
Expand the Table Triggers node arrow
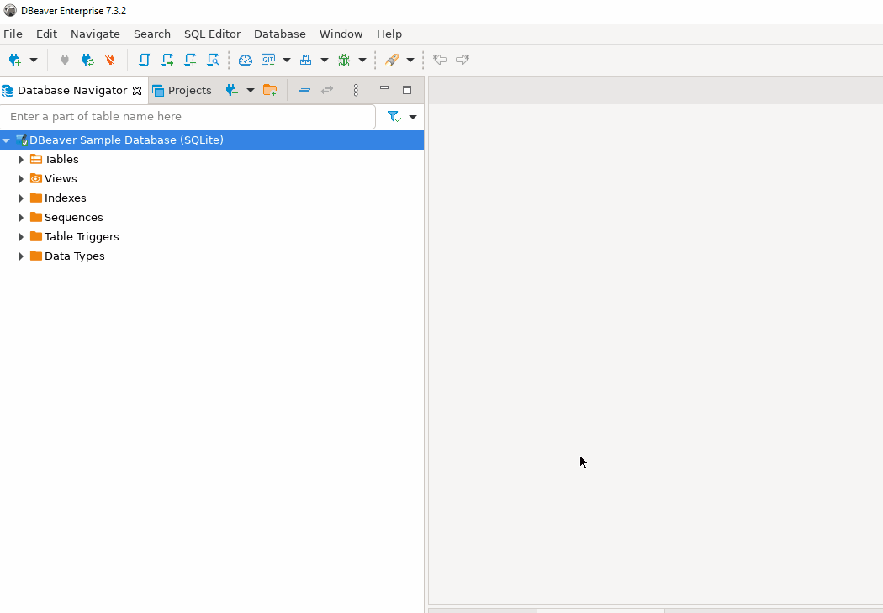coord(21,237)
